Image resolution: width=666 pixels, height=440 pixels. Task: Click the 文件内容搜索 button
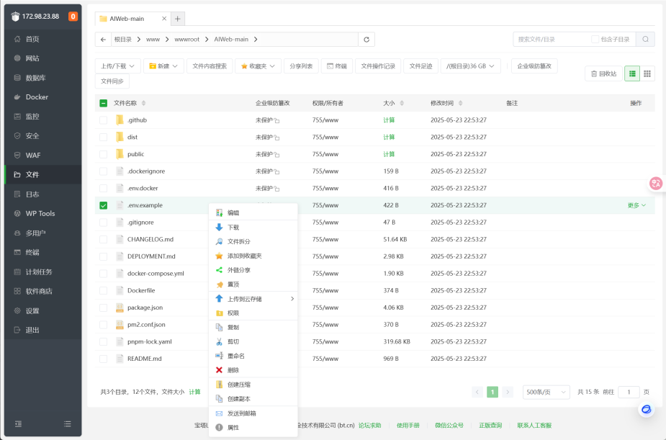(x=210, y=66)
